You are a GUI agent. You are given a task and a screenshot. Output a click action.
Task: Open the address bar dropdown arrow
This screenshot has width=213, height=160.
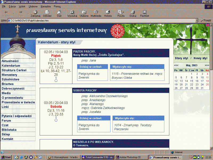pyautogui.click(x=197, y=21)
